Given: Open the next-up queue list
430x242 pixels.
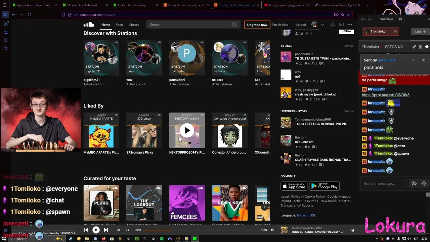Looking at the screenshot, I should tap(353, 230).
